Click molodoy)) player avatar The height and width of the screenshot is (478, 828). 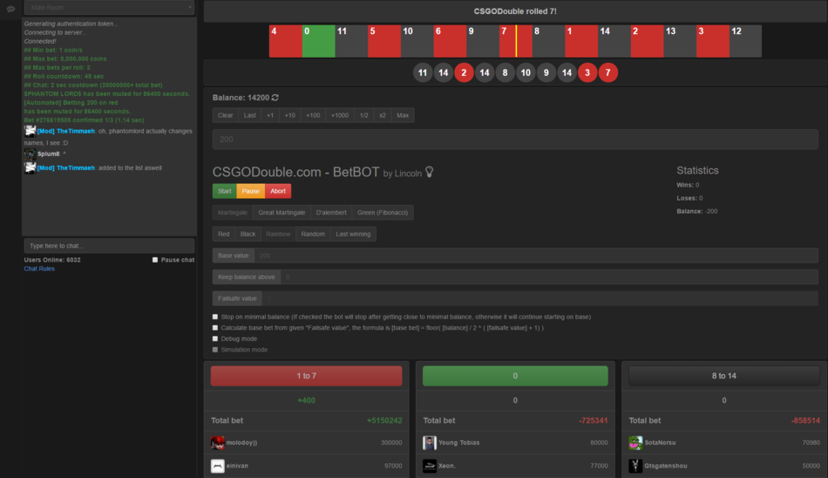pos(218,442)
